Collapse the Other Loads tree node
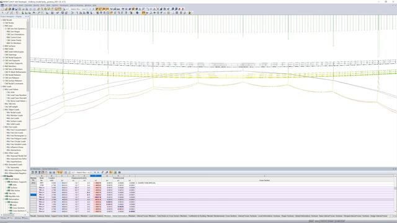This screenshot has height=223, width=397. 3,153
